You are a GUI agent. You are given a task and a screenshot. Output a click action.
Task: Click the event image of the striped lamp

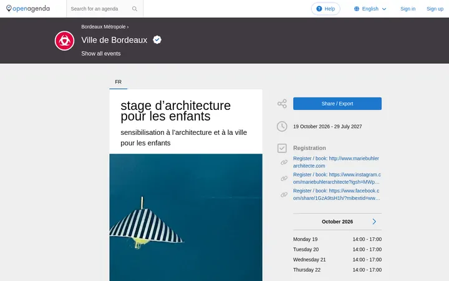click(186, 217)
